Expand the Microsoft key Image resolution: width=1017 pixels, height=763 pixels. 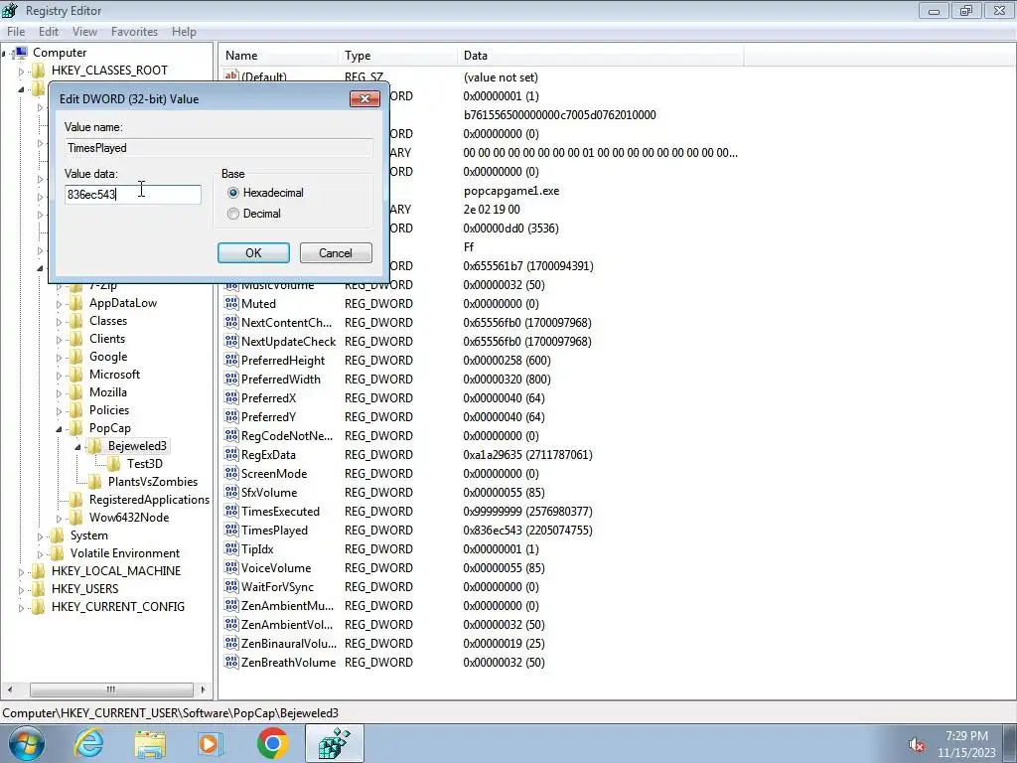tap(59, 375)
